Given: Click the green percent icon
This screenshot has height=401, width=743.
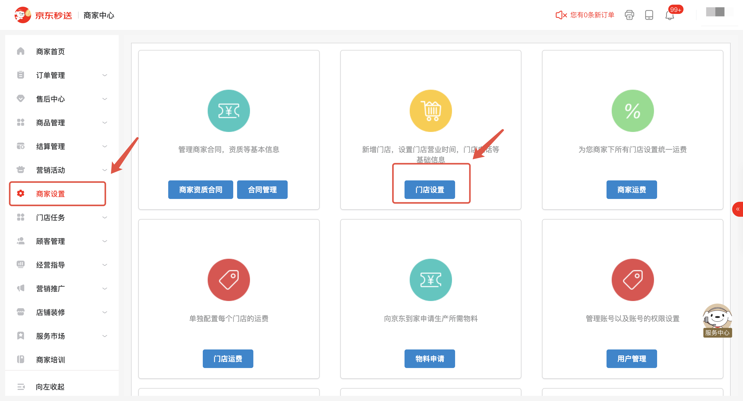Looking at the screenshot, I should [633, 111].
